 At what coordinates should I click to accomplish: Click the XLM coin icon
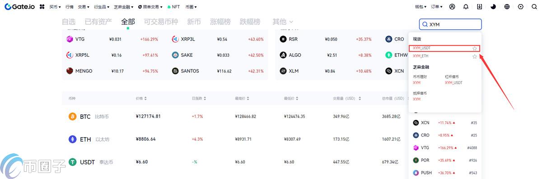(283, 71)
